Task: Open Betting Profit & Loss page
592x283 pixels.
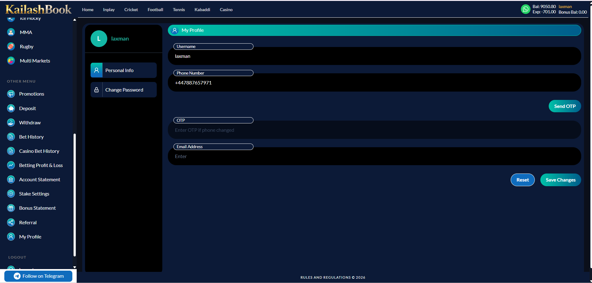Action: coord(41,165)
